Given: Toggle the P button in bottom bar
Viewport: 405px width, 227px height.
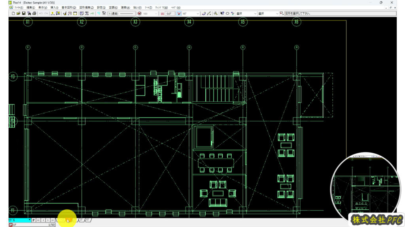Looking at the screenshot, I should [x=34, y=220].
